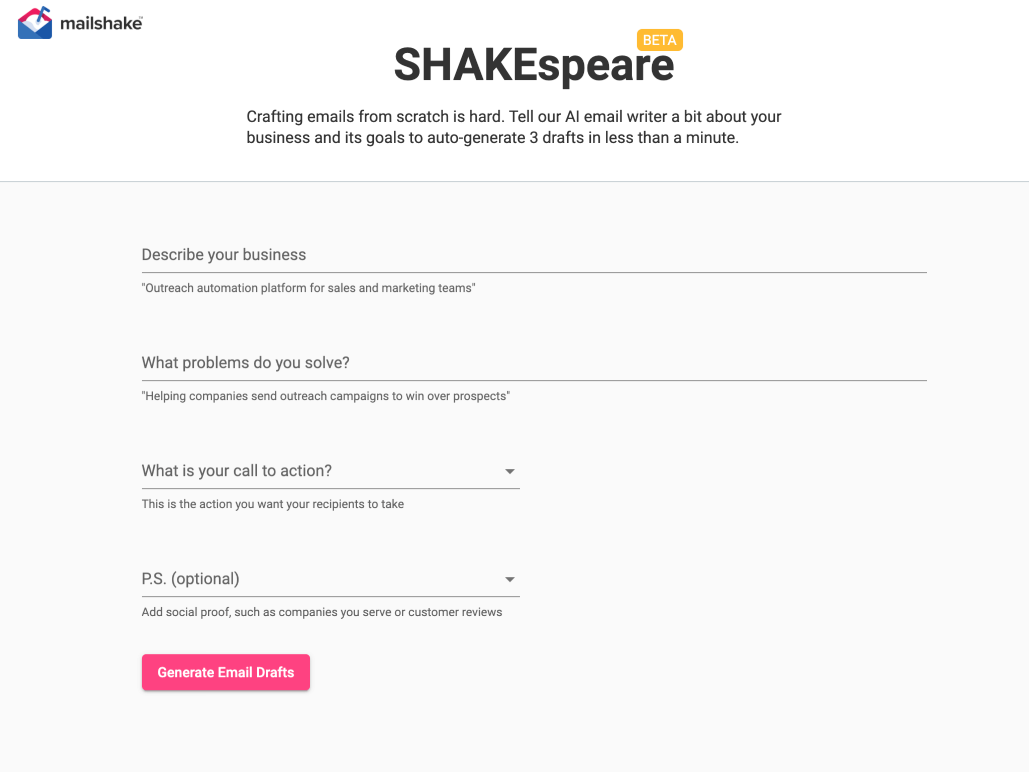This screenshot has height=772, width=1029.
Task: Click the underline of the P.S. dropdown
Action: (x=331, y=597)
